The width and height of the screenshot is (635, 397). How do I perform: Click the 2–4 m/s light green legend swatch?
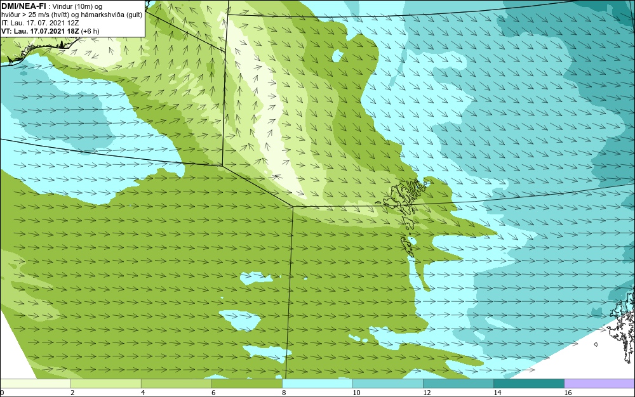106,384
